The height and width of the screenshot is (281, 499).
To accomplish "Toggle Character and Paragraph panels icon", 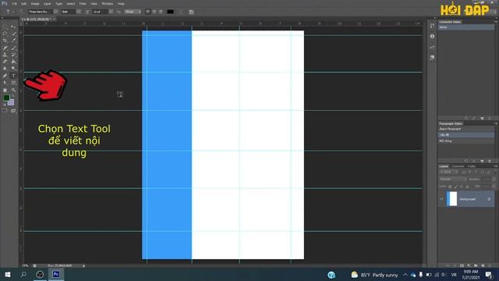I will pos(191,12).
